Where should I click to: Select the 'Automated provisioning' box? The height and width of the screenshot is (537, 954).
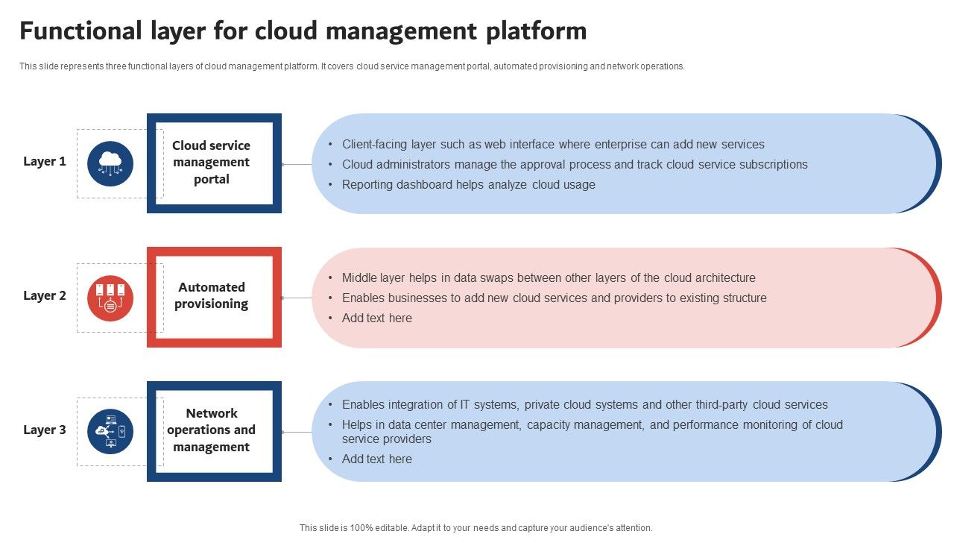click(214, 297)
